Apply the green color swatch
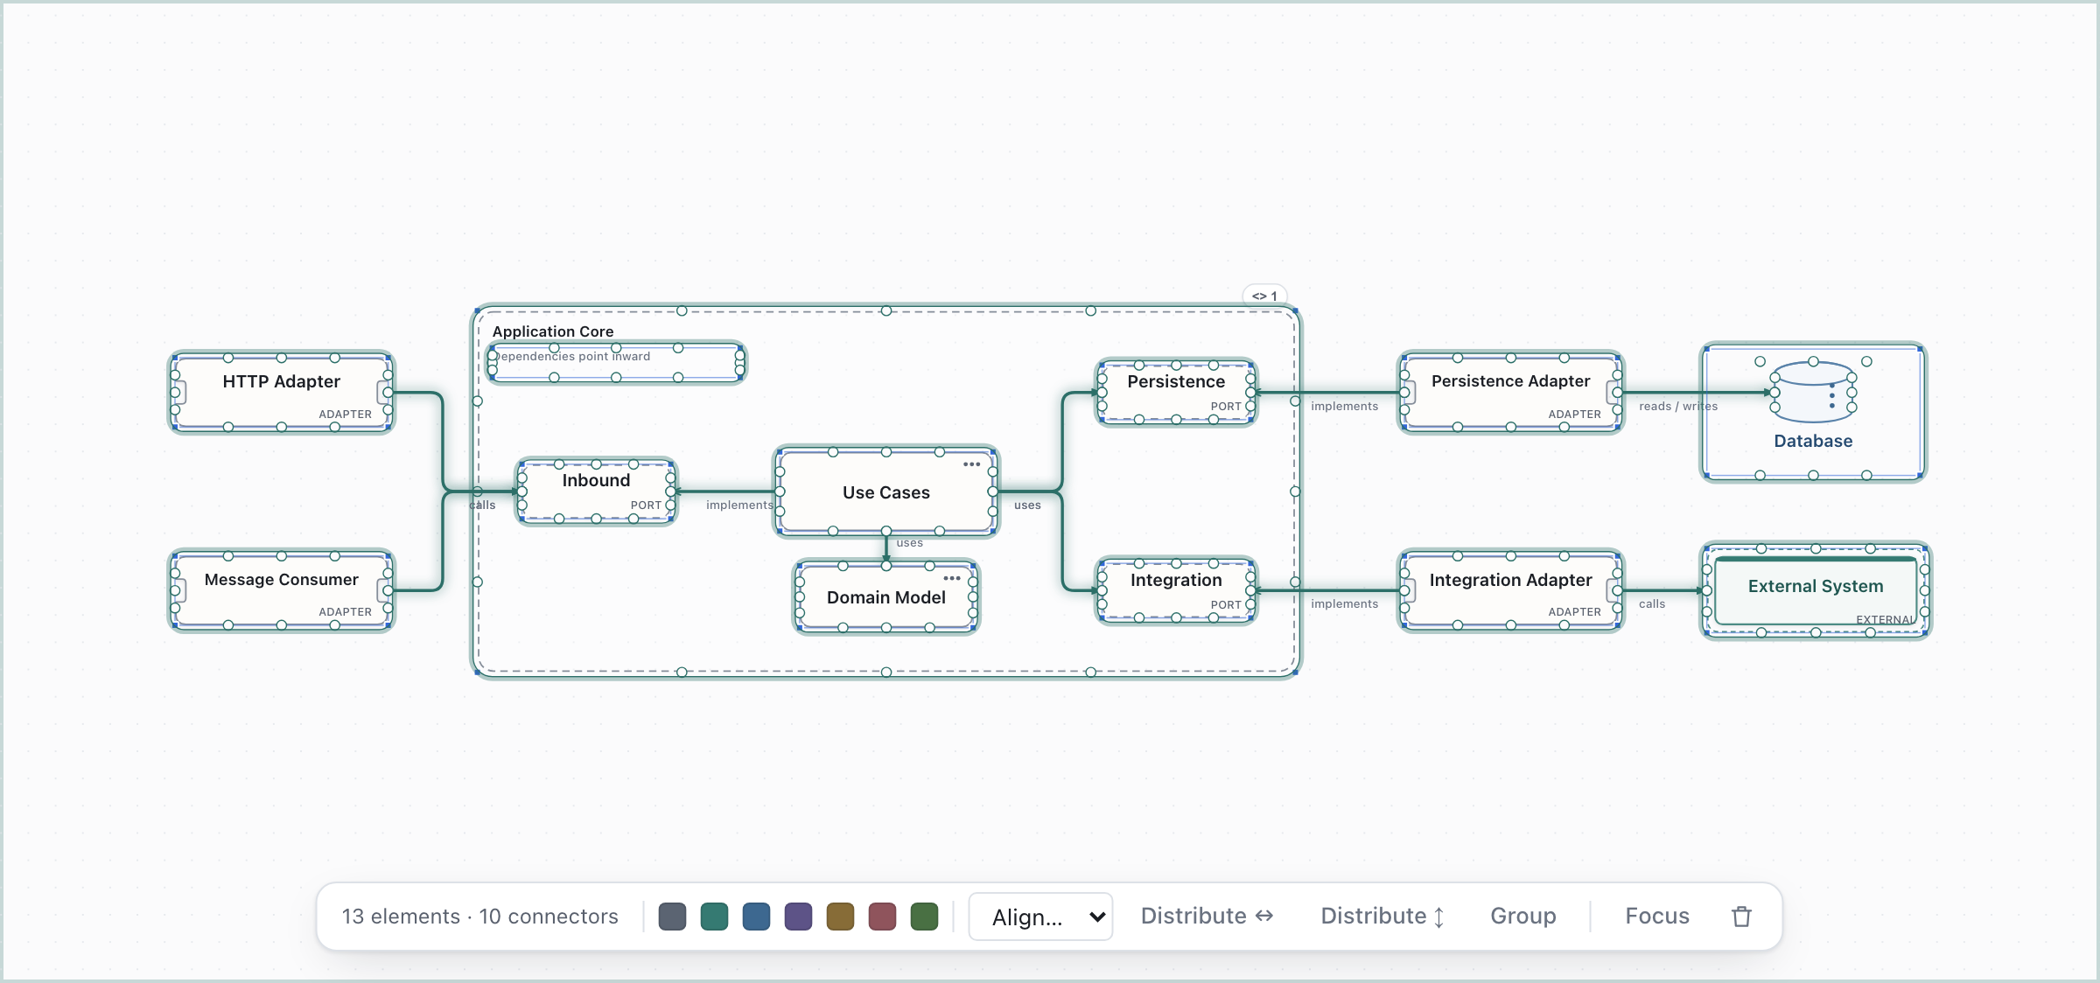The image size is (2100, 983). (x=924, y=917)
